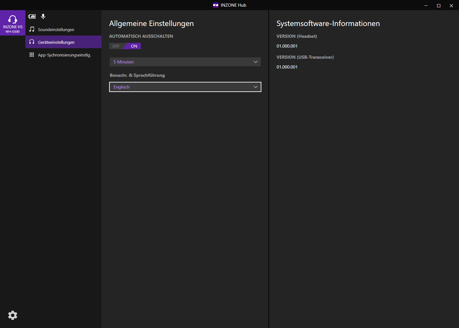Go to Soundeinstellungen

click(x=56, y=30)
